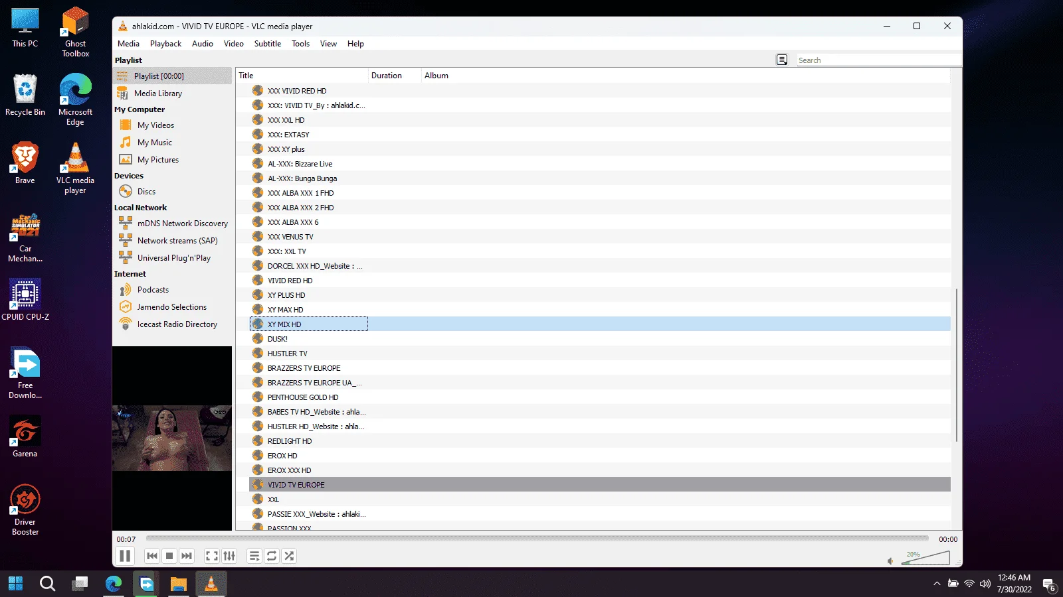Open the Subtitle menu
1063x597 pixels.
[x=268, y=44]
